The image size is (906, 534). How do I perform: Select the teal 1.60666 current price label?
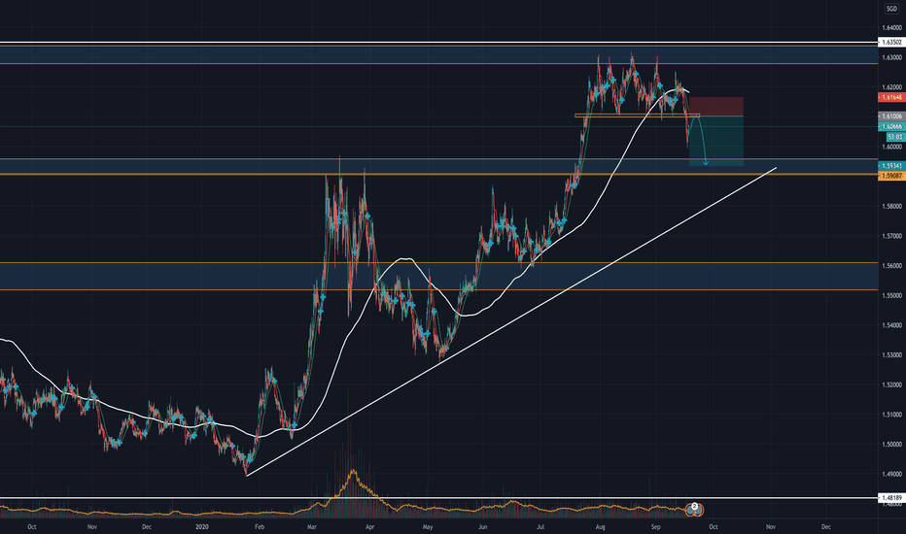(891, 126)
